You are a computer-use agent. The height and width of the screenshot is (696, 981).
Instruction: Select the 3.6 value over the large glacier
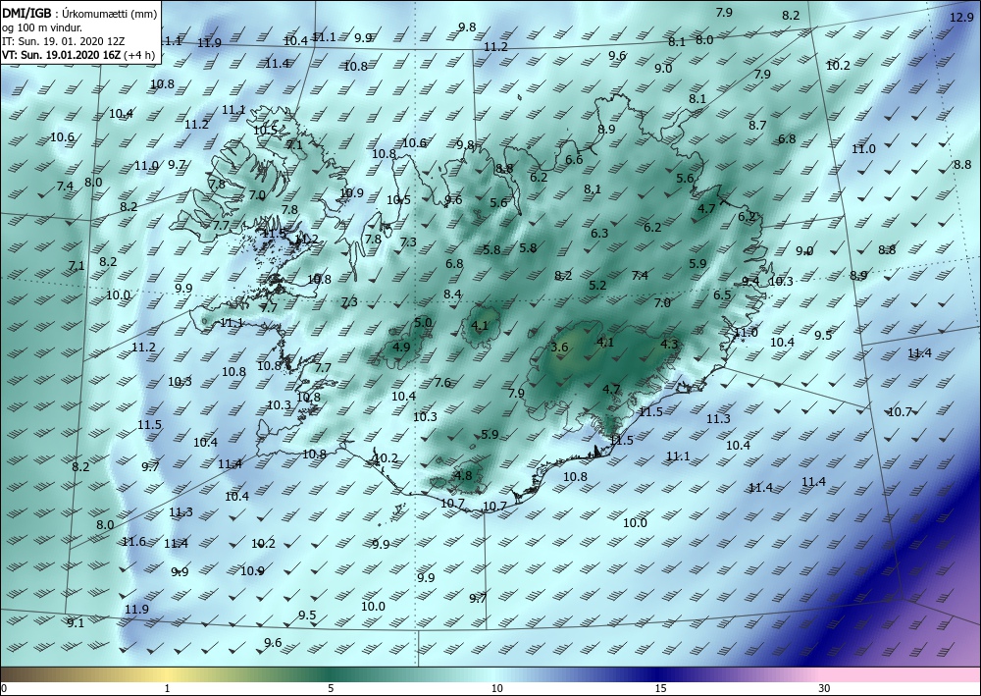point(559,347)
